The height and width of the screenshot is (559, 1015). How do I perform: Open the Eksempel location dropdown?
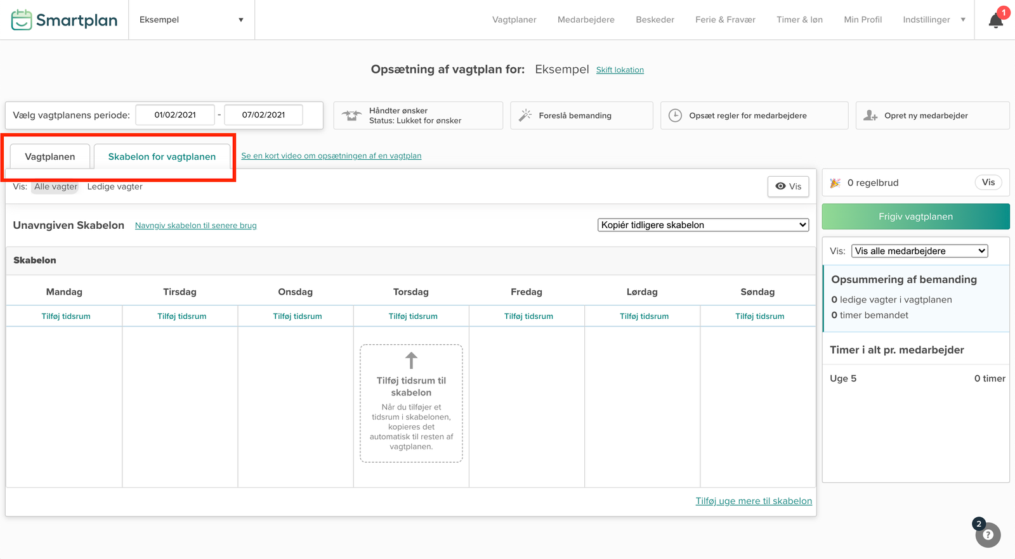[191, 20]
